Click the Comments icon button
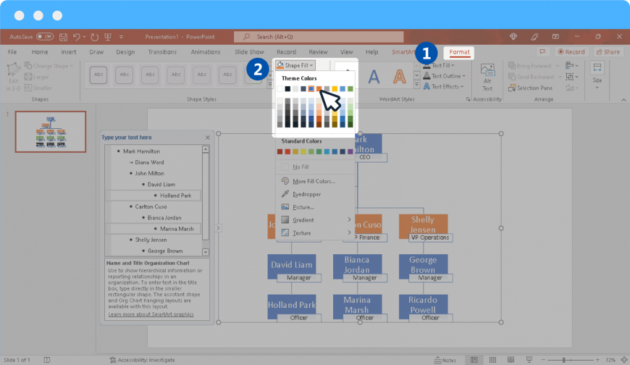 pos(542,52)
